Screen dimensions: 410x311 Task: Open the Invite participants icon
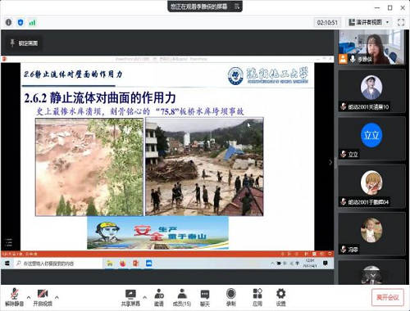coord(159,297)
